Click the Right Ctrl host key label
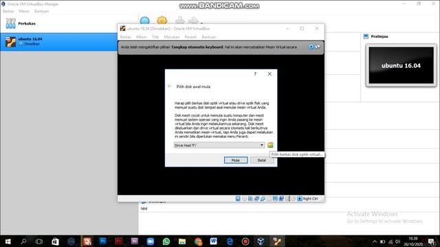Image resolution: width=440 pixels, height=247 pixels. pos(310,198)
